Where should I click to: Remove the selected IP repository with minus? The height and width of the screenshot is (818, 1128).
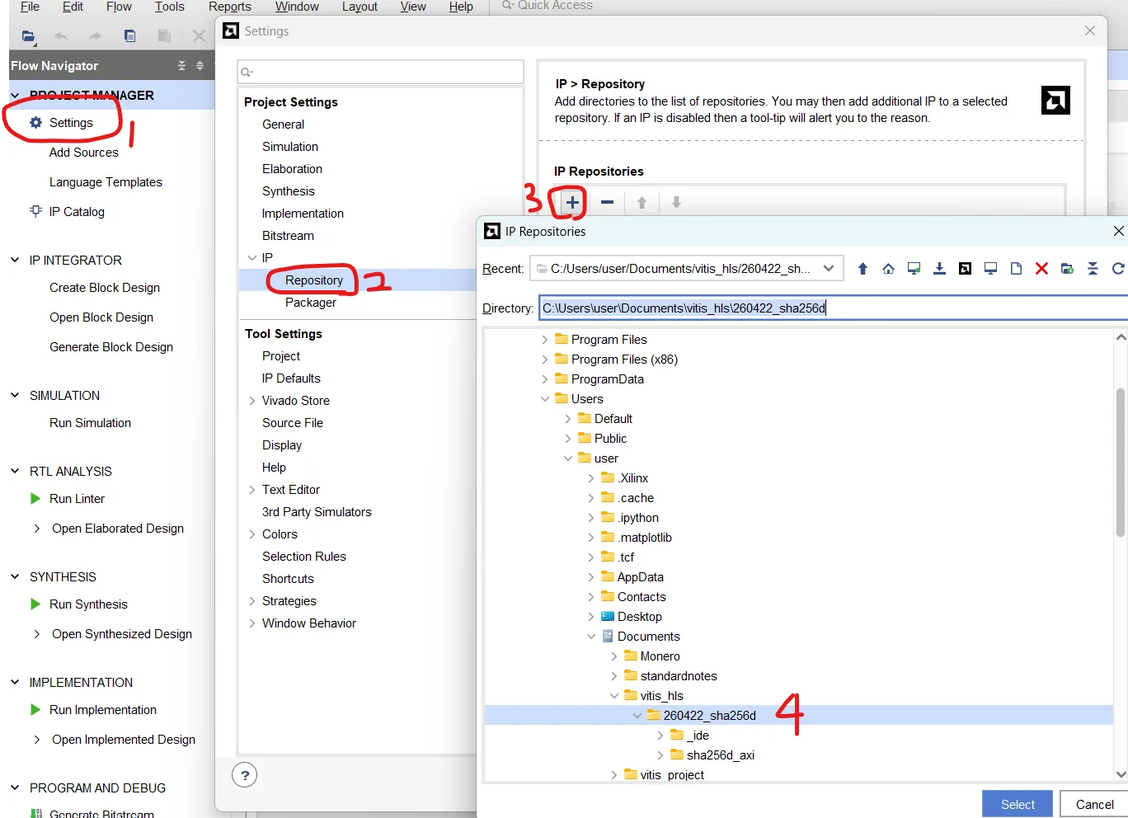607,202
